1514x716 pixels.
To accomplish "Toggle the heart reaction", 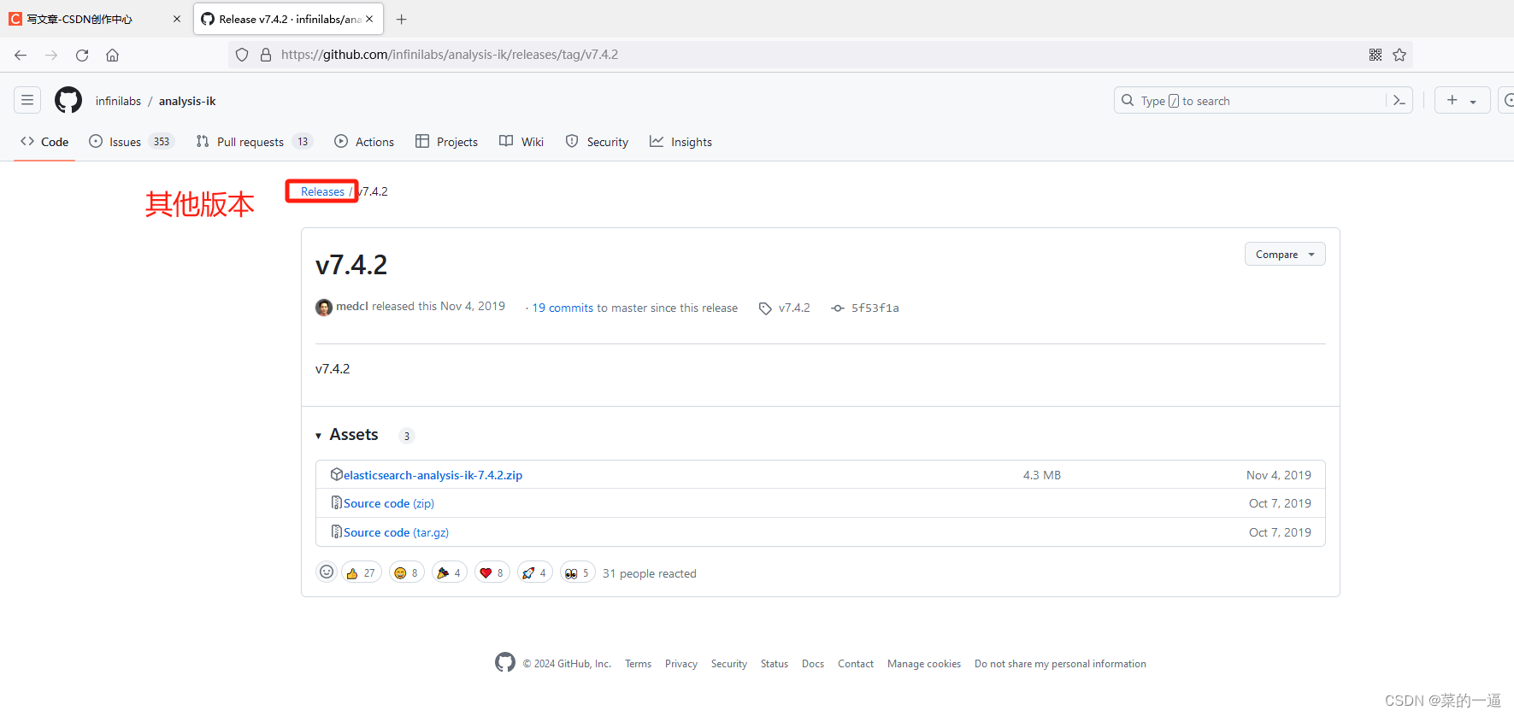I will click(492, 572).
